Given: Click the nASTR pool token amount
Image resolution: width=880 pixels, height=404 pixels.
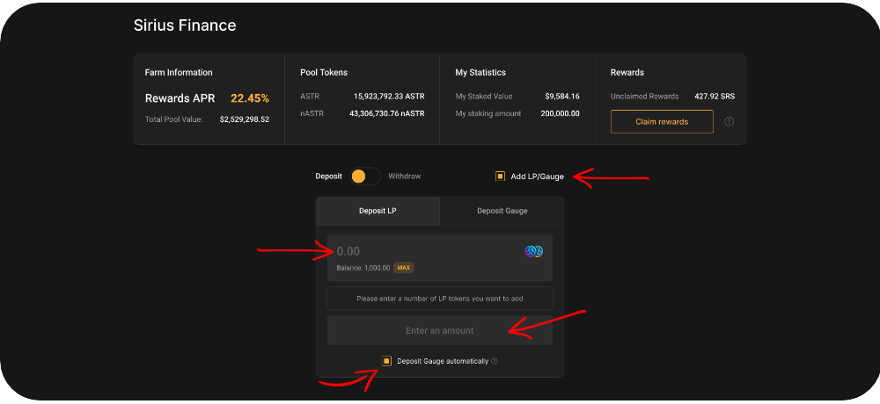Looking at the screenshot, I should (x=389, y=113).
